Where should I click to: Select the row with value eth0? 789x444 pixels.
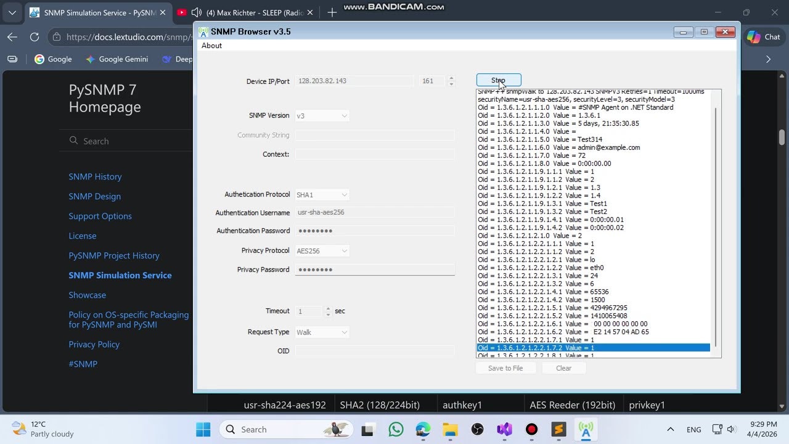pos(594,268)
